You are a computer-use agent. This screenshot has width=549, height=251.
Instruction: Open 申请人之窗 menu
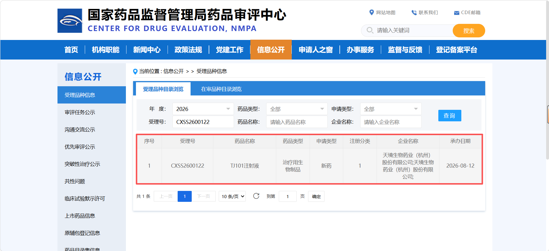click(x=316, y=50)
